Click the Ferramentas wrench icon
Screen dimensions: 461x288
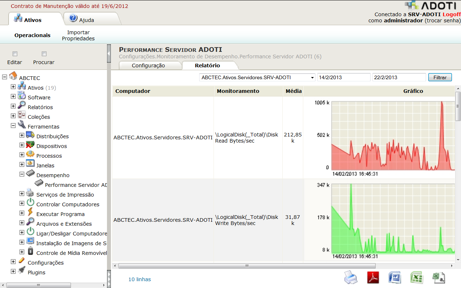[22, 125]
